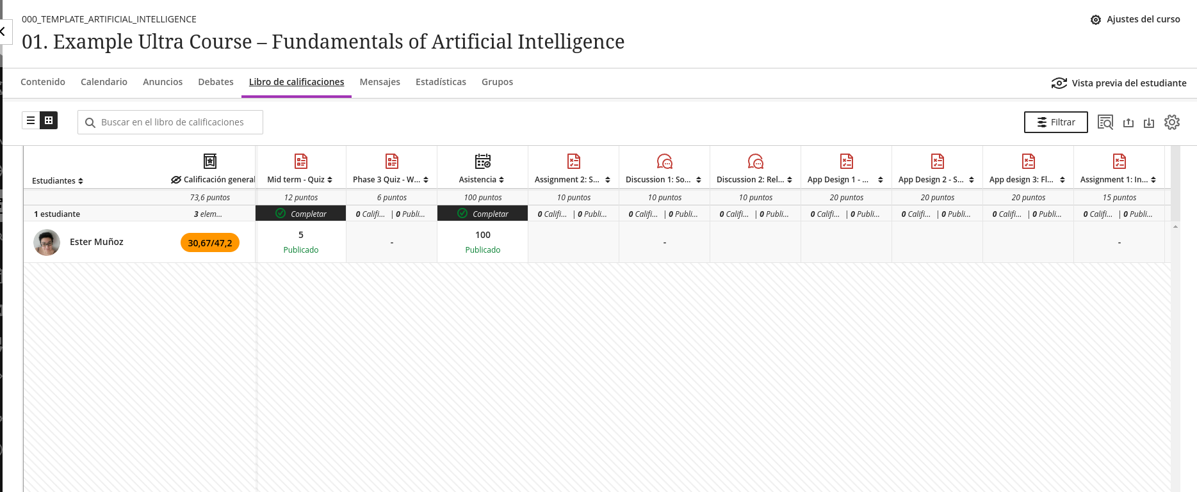Click the upload gradebook icon
Screen dimensions: 1197x492
click(1128, 123)
